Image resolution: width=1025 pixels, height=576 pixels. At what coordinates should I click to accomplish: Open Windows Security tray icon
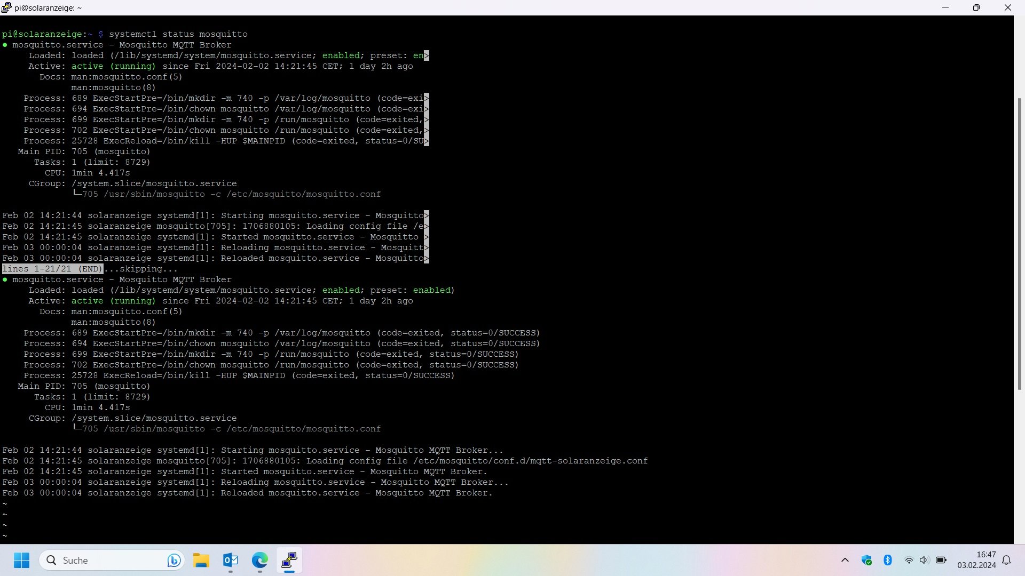[x=866, y=560]
